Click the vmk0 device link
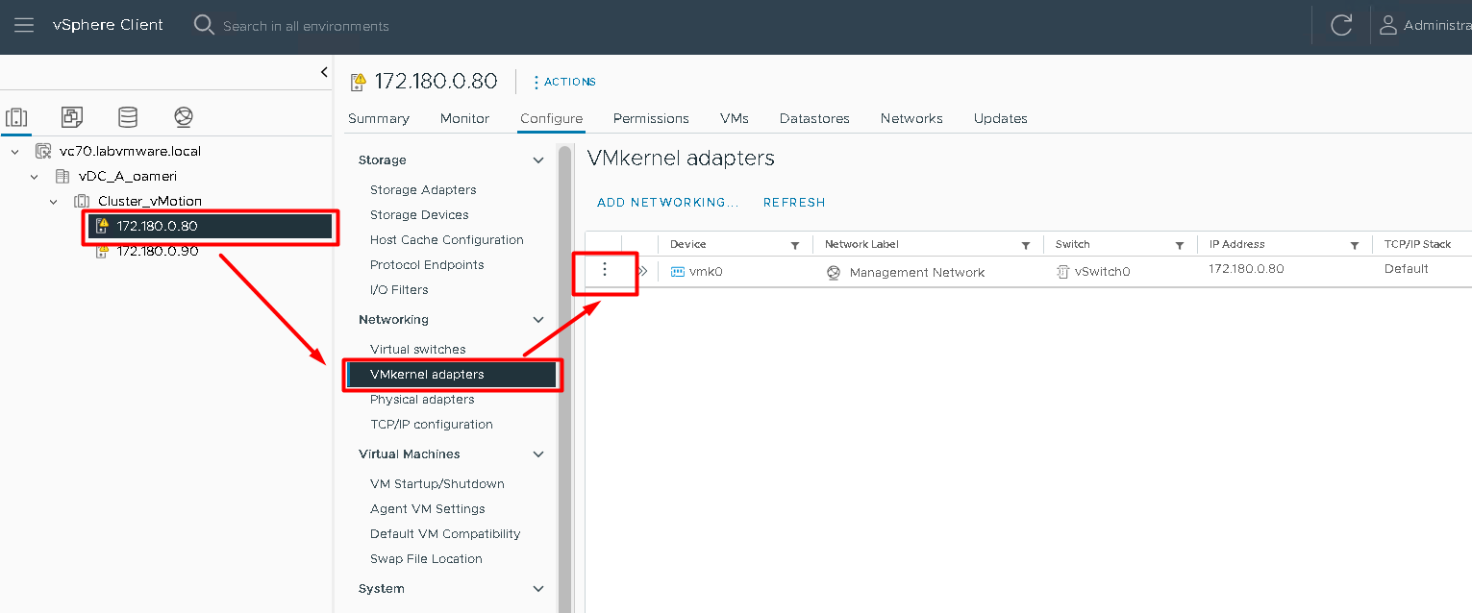 click(x=706, y=272)
